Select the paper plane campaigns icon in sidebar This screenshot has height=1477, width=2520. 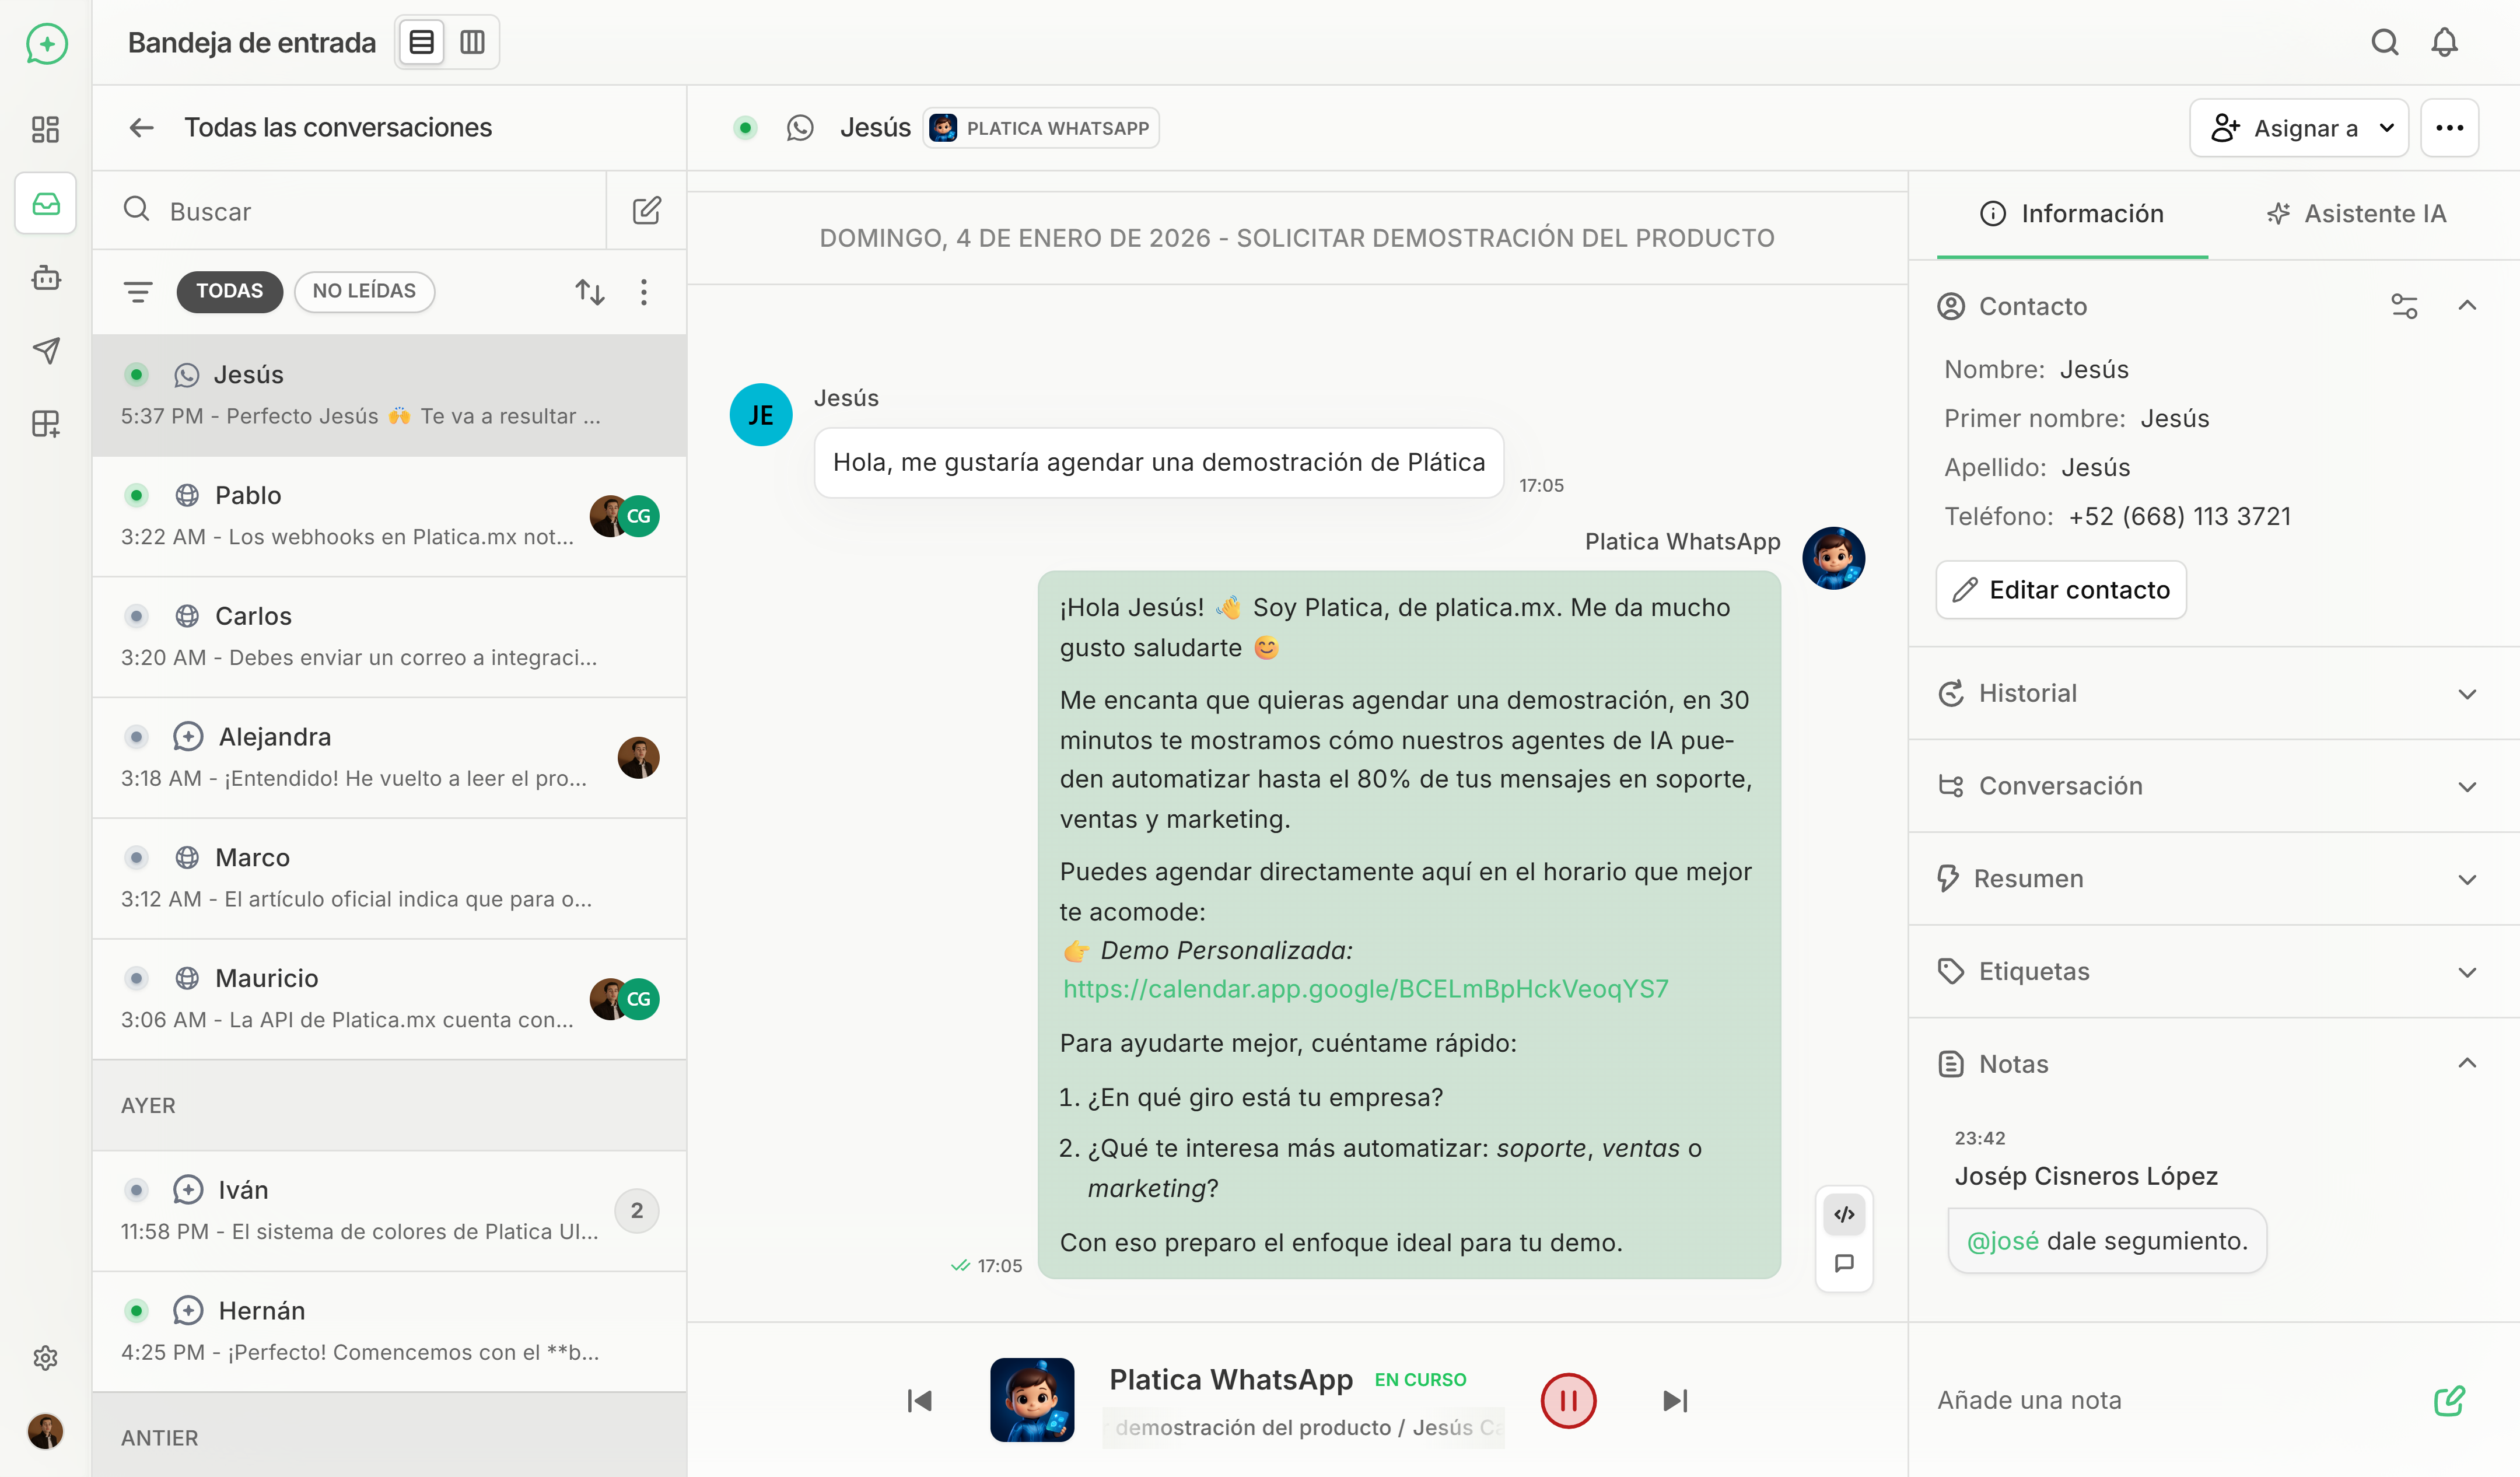pos(45,351)
